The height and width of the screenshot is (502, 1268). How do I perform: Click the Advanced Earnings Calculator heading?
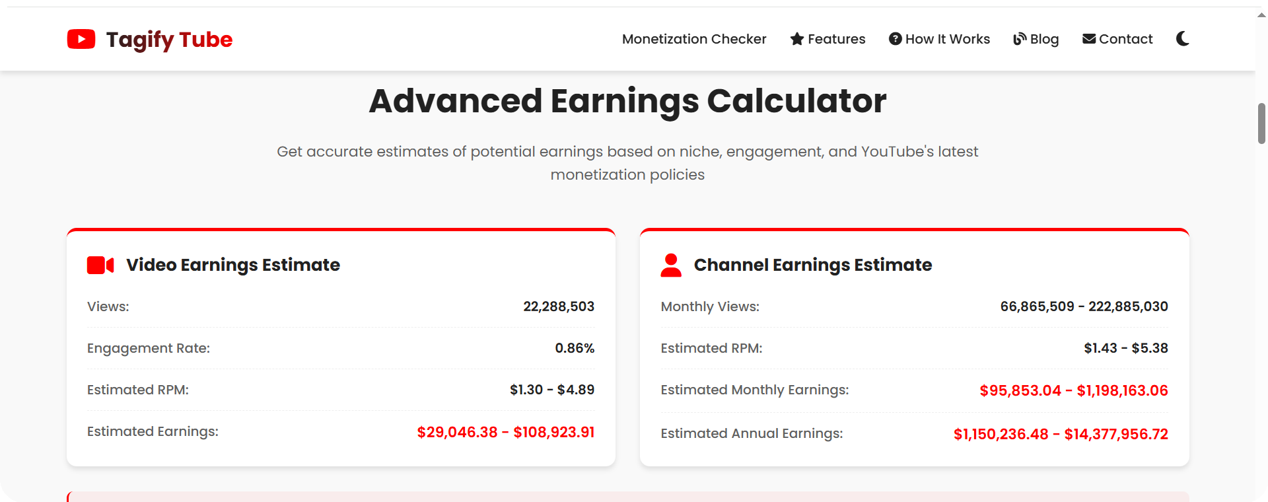[x=627, y=100]
